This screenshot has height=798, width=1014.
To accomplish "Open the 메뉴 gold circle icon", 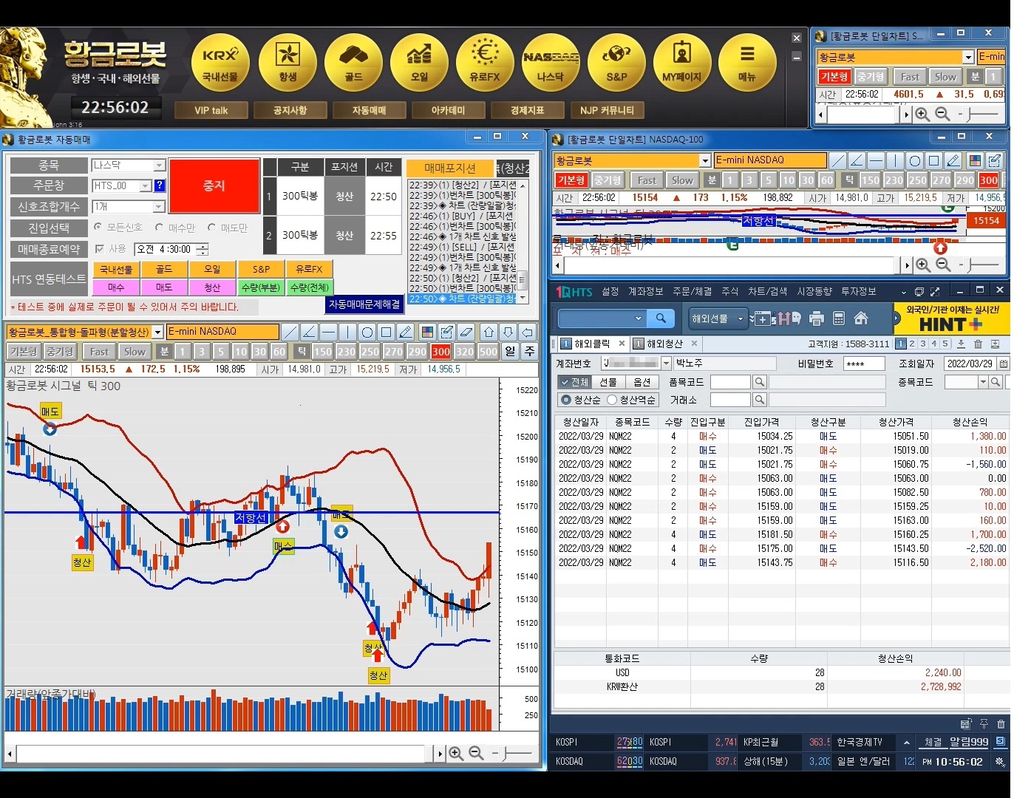I will click(x=747, y=63).
